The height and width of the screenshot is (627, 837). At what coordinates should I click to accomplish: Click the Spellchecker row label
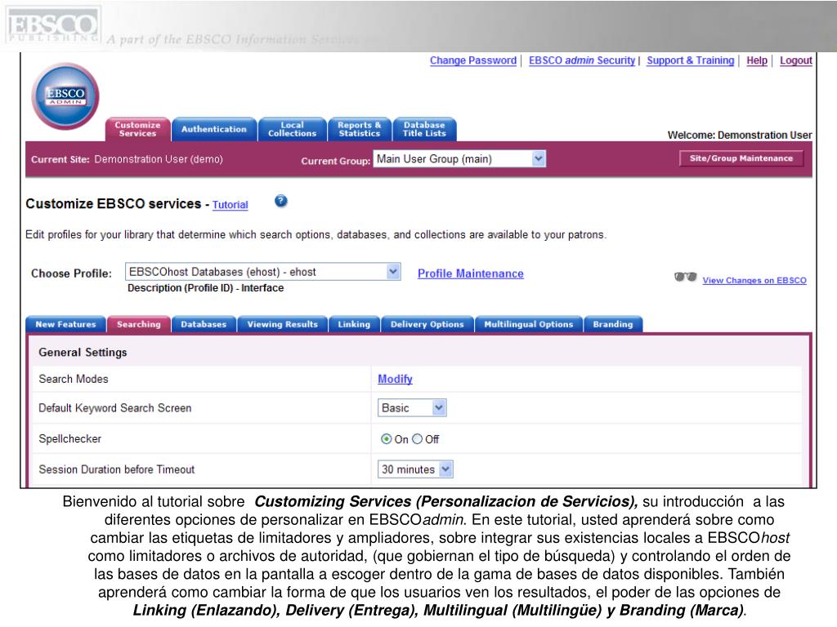[x=70, y=438]
